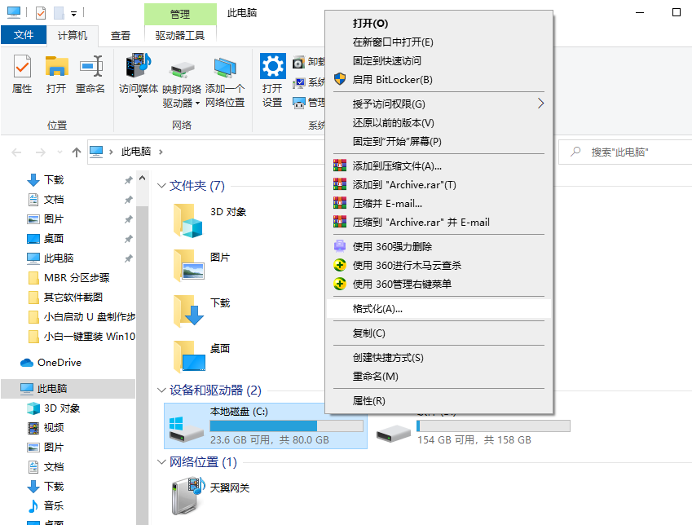Click the Rename (重命名) ribbon icon
The height and width of the screenshot is (525, 692).
(x=90, y=73)
